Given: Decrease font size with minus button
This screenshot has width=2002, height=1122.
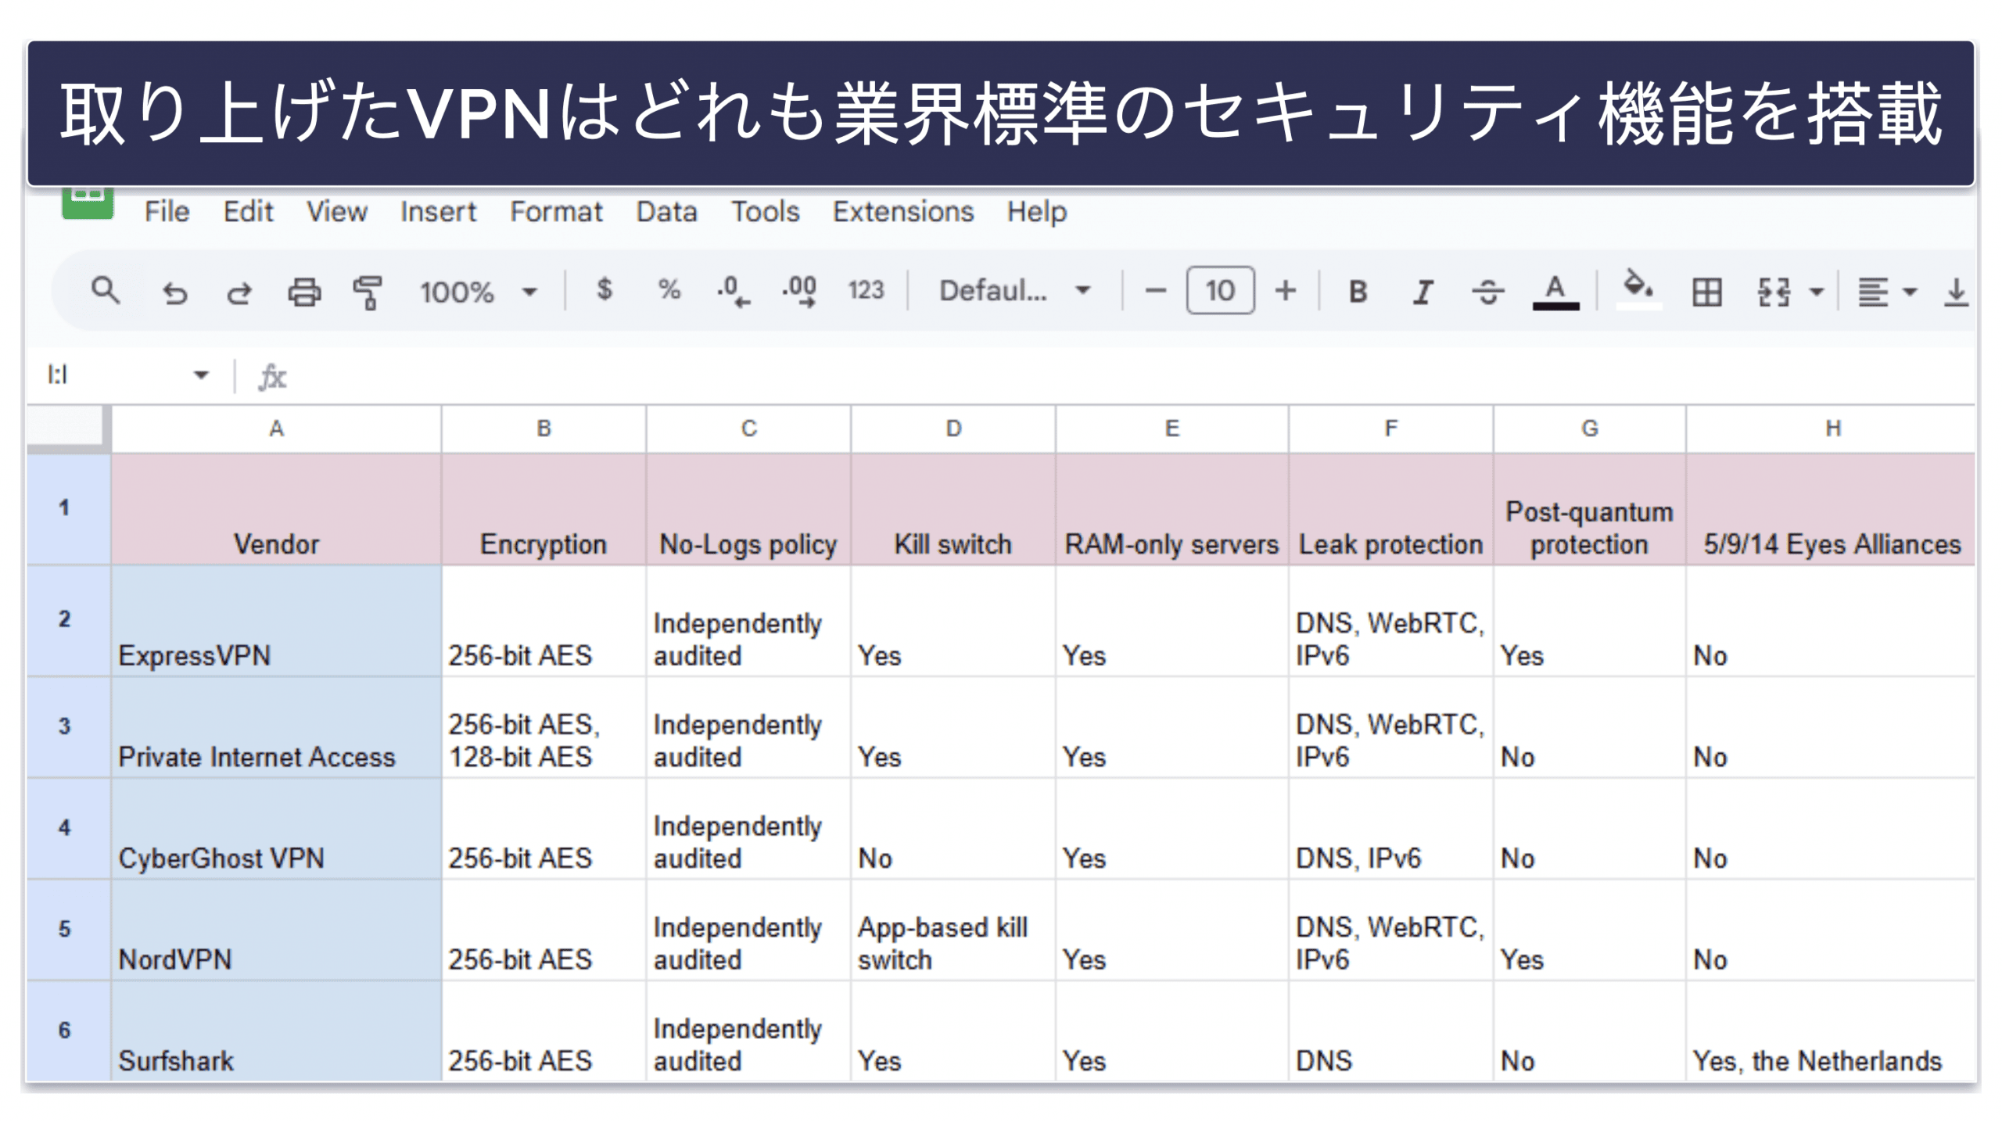Looking at the screenshot, I should tap(1155, 291).
